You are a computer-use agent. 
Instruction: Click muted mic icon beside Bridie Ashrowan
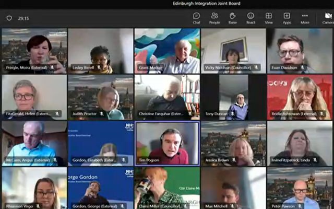(x=321, y=114)
